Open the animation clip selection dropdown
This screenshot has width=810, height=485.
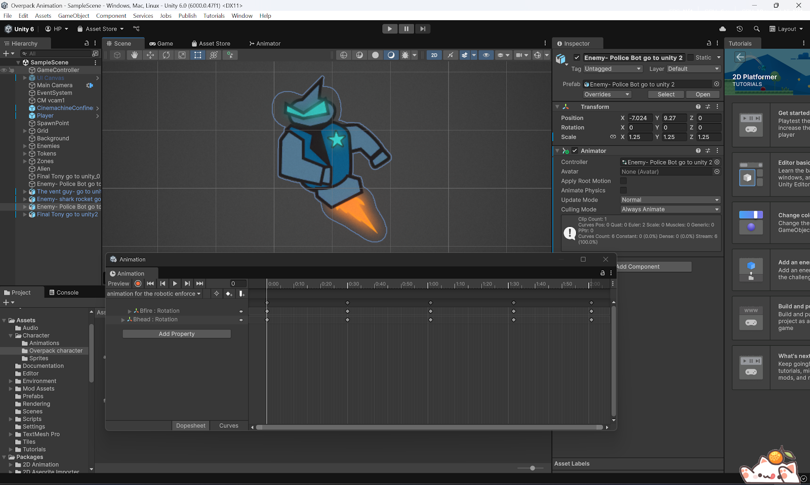click(x=154, y=294)
